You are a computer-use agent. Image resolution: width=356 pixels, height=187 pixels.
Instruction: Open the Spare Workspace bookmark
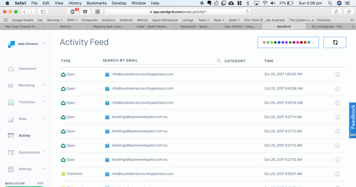[165, 20]
